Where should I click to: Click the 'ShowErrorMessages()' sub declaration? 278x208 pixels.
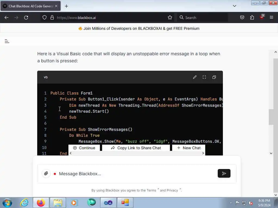[96, 129]
